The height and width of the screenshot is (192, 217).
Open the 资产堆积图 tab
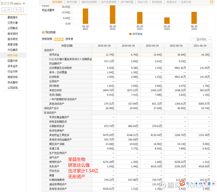127,2
